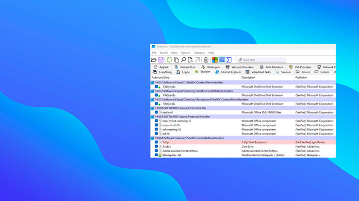Screen dimensions: 359x201
Task: Click the Copy icon in toolbar
Action: tap(177, 60)
